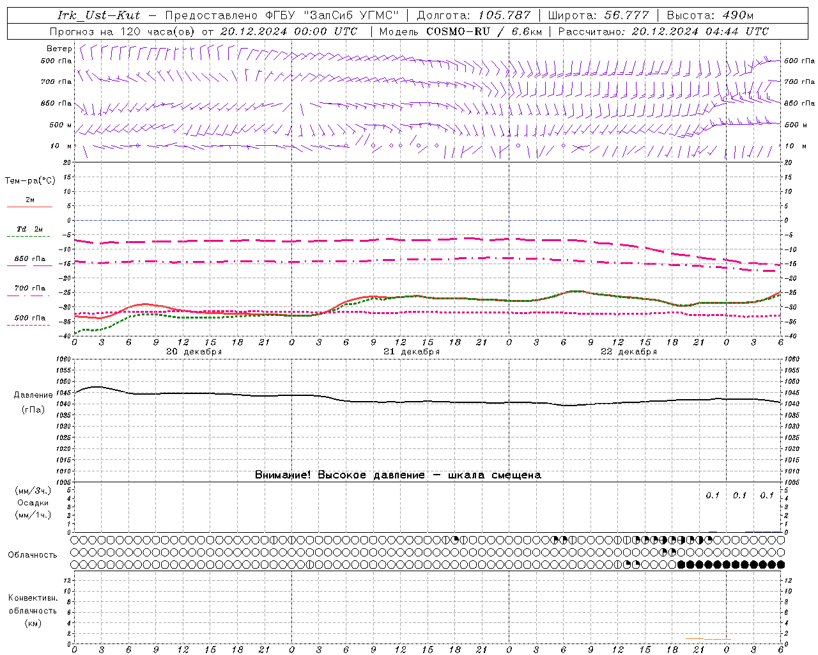The image size is (818, 655).
Task: Click the (мм/1ч.) precipitation unit label
Action: tap(33, 515)
